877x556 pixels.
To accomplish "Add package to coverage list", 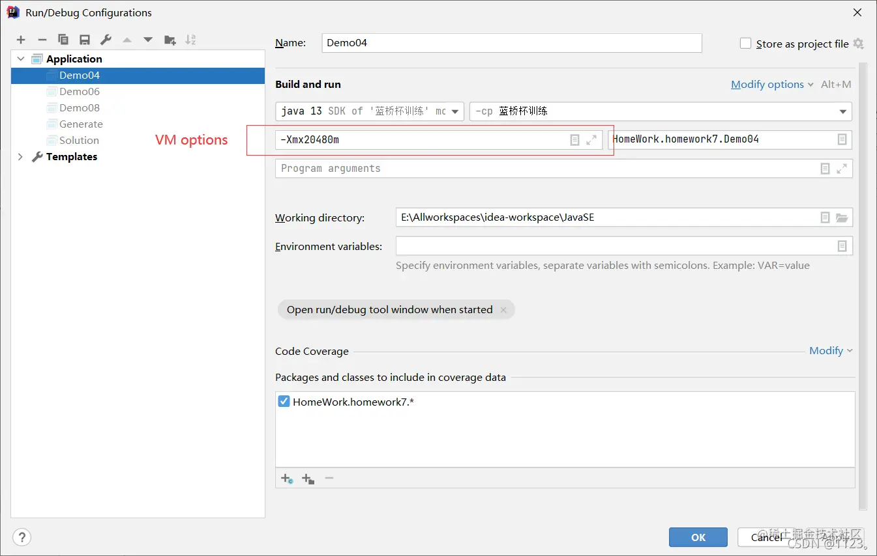I will pos(308,479).
